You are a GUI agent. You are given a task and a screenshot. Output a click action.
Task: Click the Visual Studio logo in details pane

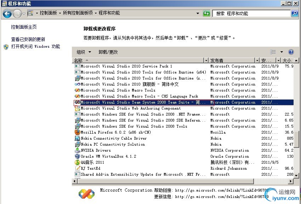click(86, 194)
